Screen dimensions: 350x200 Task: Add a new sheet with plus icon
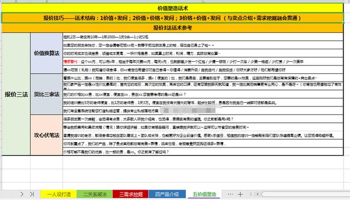pyautogui.click(x=240, y=195)
